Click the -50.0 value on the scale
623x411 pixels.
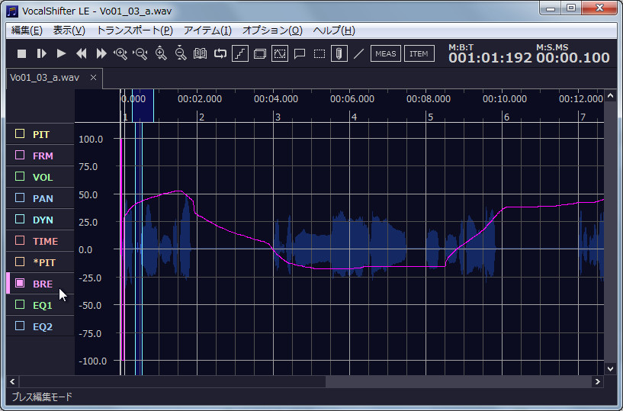click(x=88, y=305)
